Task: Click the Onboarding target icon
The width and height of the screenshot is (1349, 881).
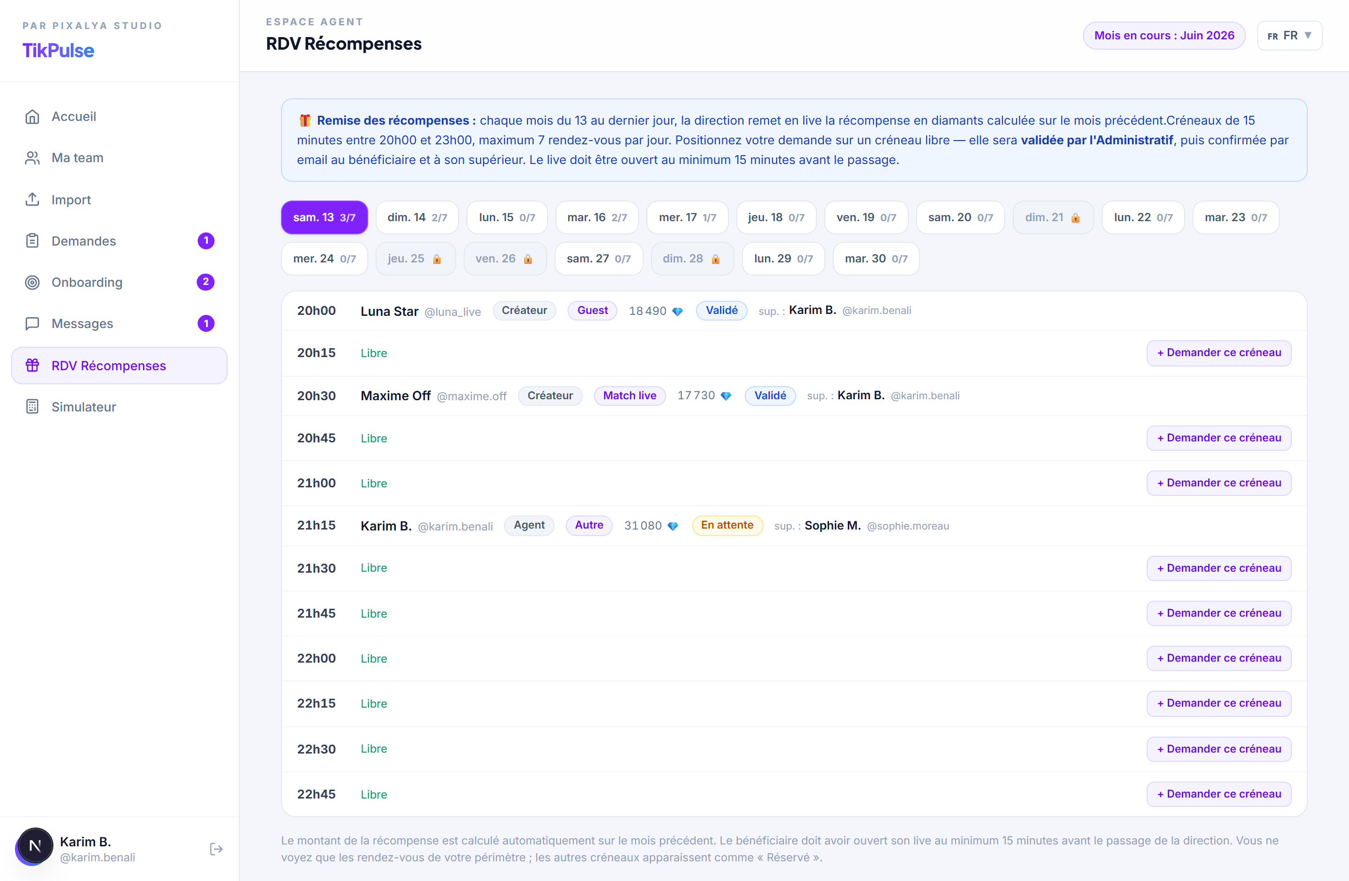Action: tap(32, 282)
